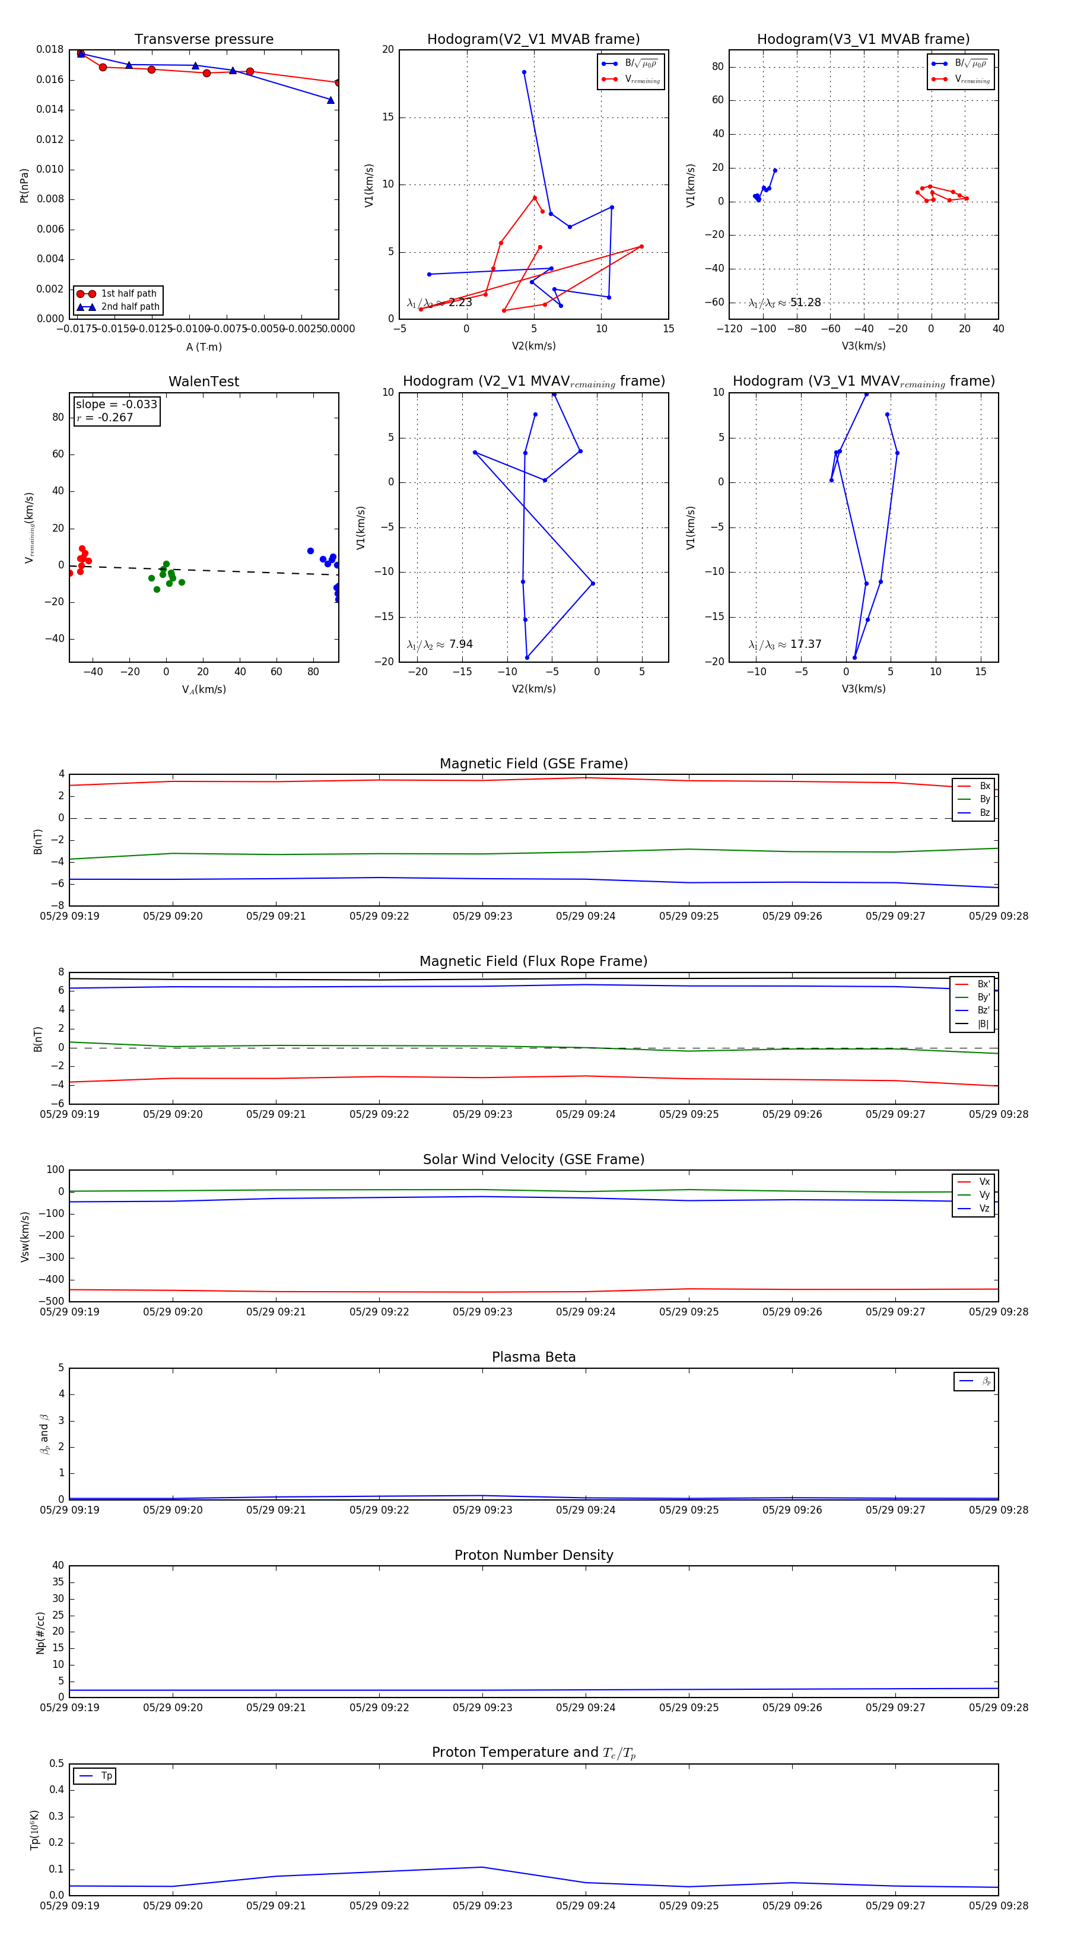Click the "2nd half path" legend entry
The height and width of the screenshot is (1958, 1068).
(118, 307)
